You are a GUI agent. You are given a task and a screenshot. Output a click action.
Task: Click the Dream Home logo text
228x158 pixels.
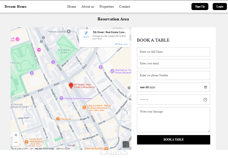(x=16, y=7)
